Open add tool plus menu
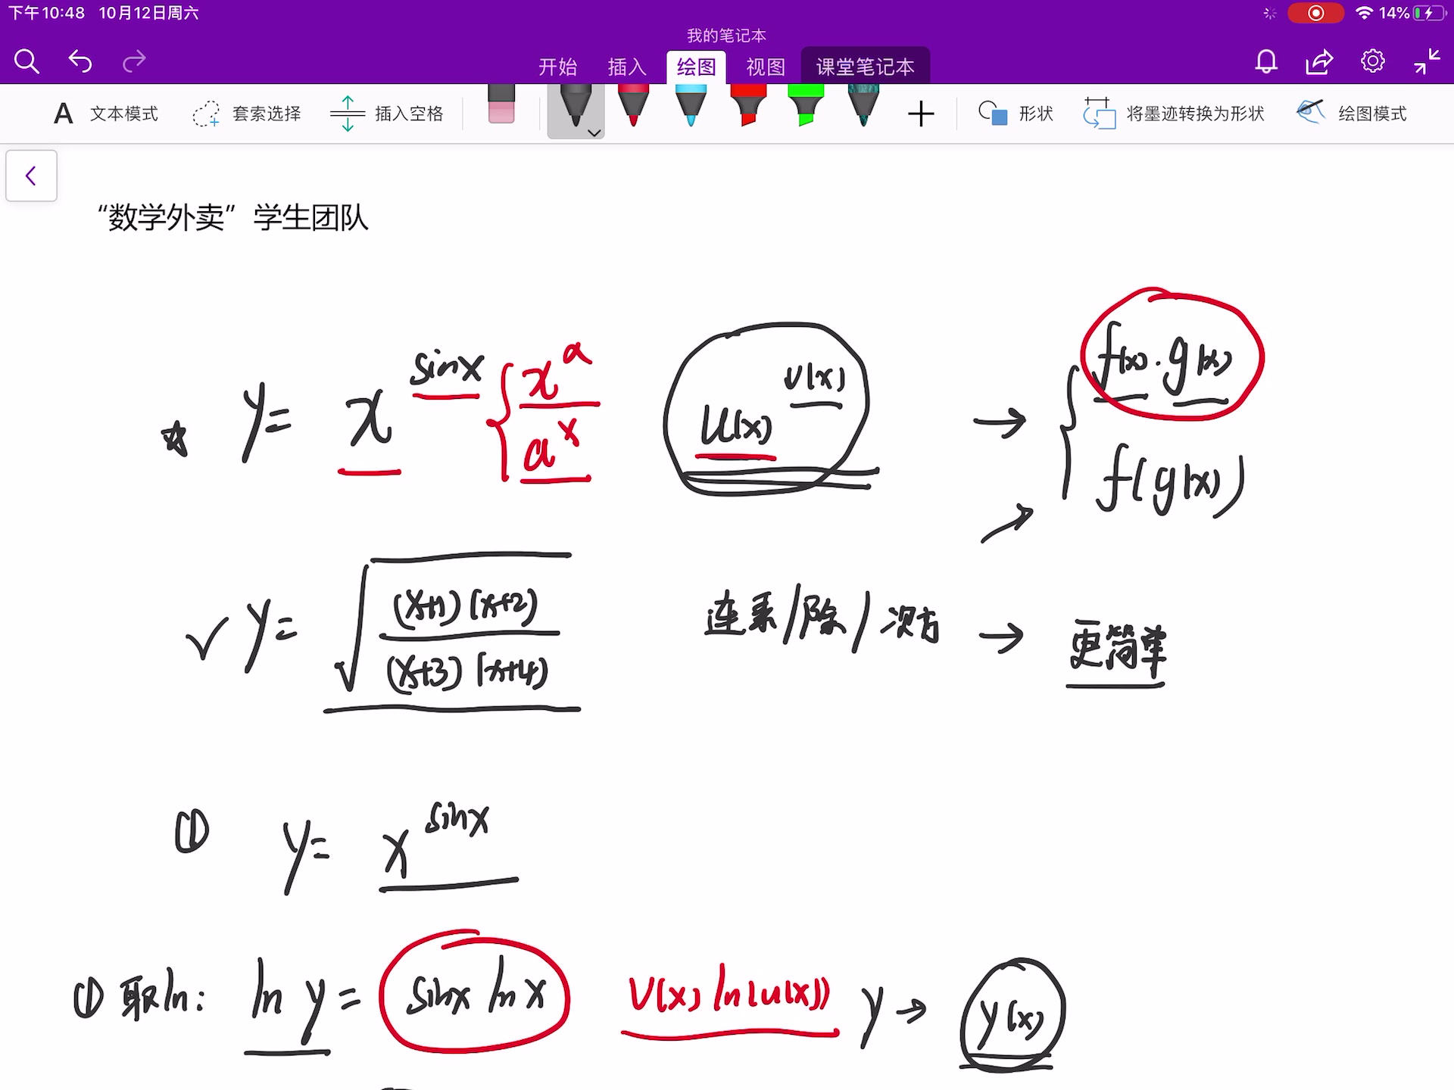Viewport: 1454px width, 1090px height. click(920, 112)
